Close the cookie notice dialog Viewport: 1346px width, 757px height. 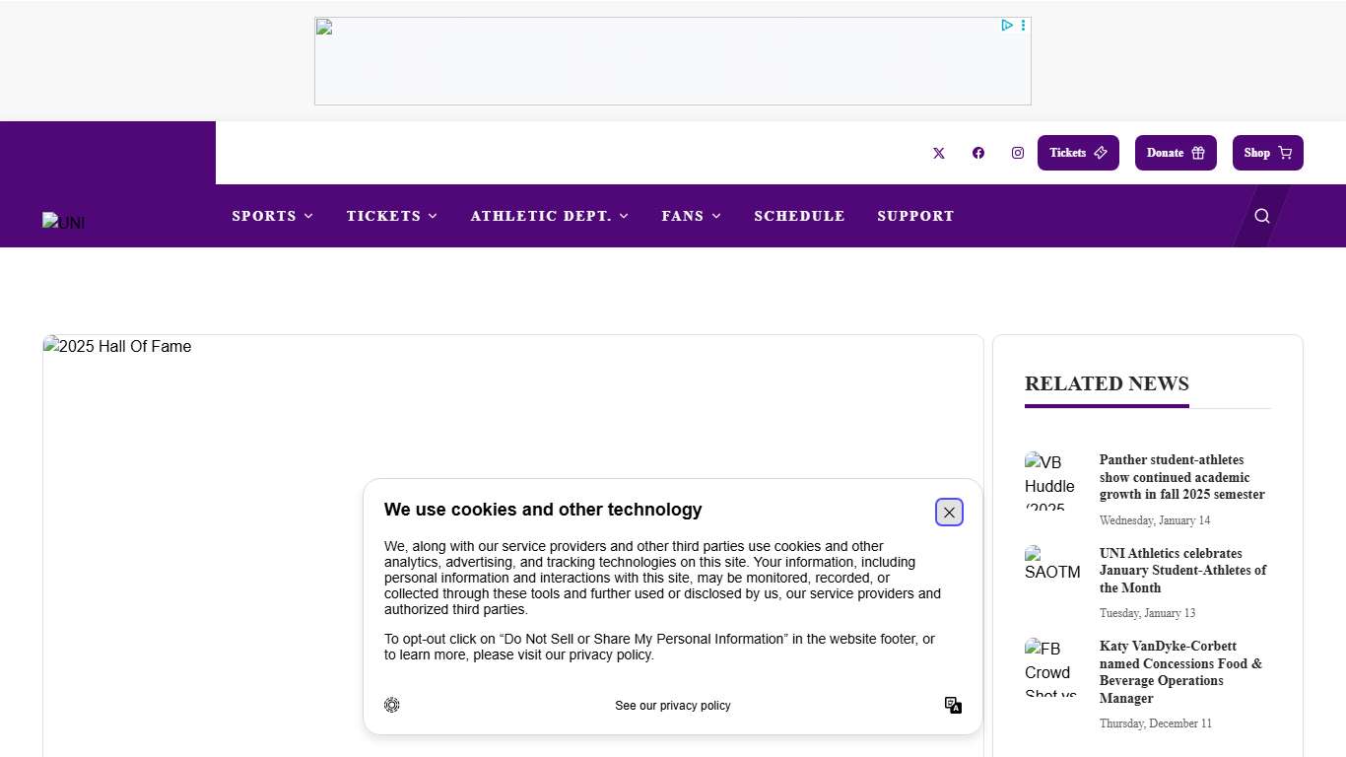(949, 513)
